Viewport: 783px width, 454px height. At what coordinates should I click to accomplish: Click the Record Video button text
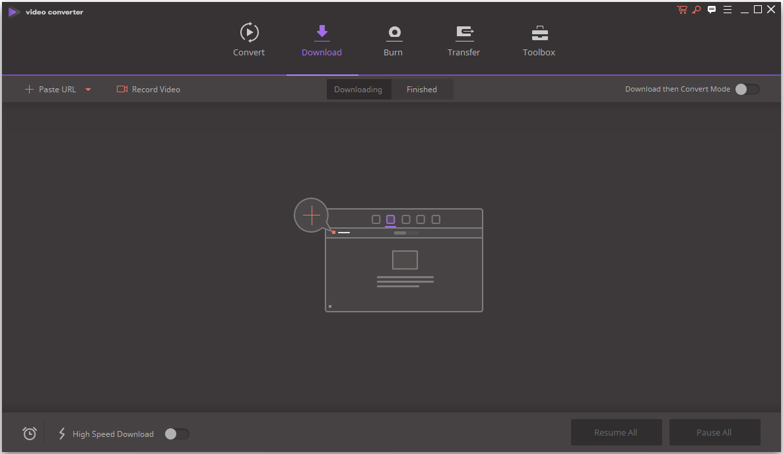156,89
